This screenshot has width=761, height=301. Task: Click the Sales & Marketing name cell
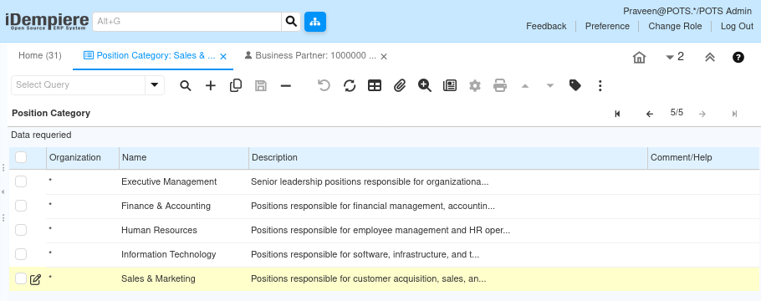[x=158, y=278]
